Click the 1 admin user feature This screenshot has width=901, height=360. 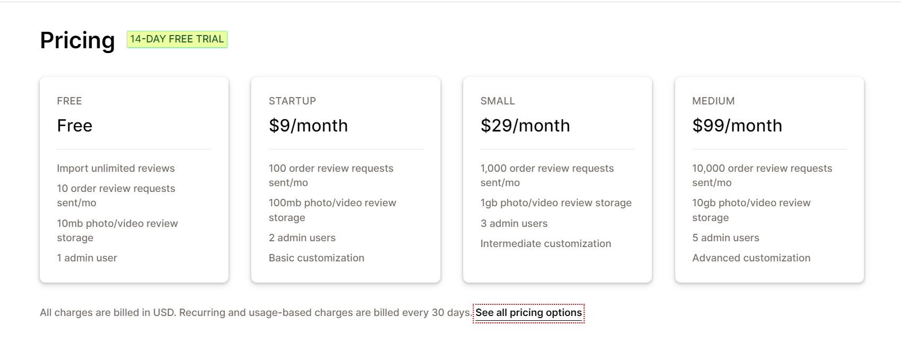tap(87, 258)
